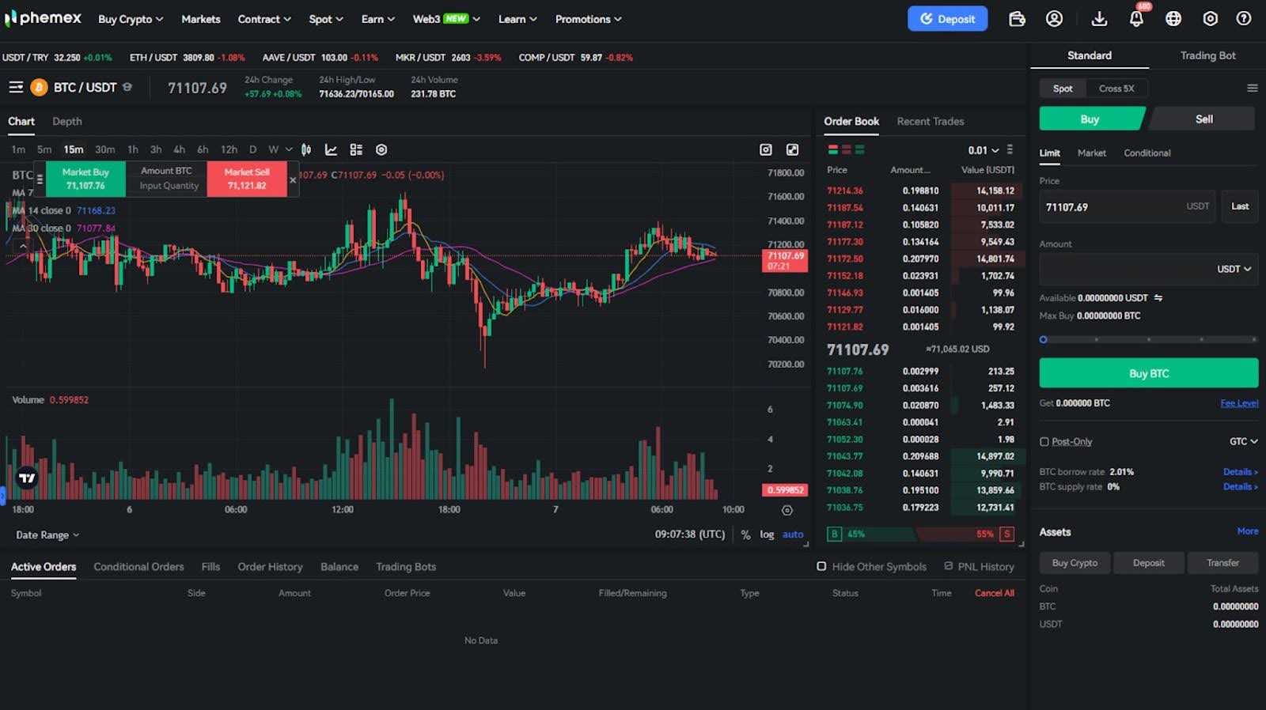Open the chart layout template icon
The height and width of the screenshot is (710, 1266).
(x=356, y=149)
